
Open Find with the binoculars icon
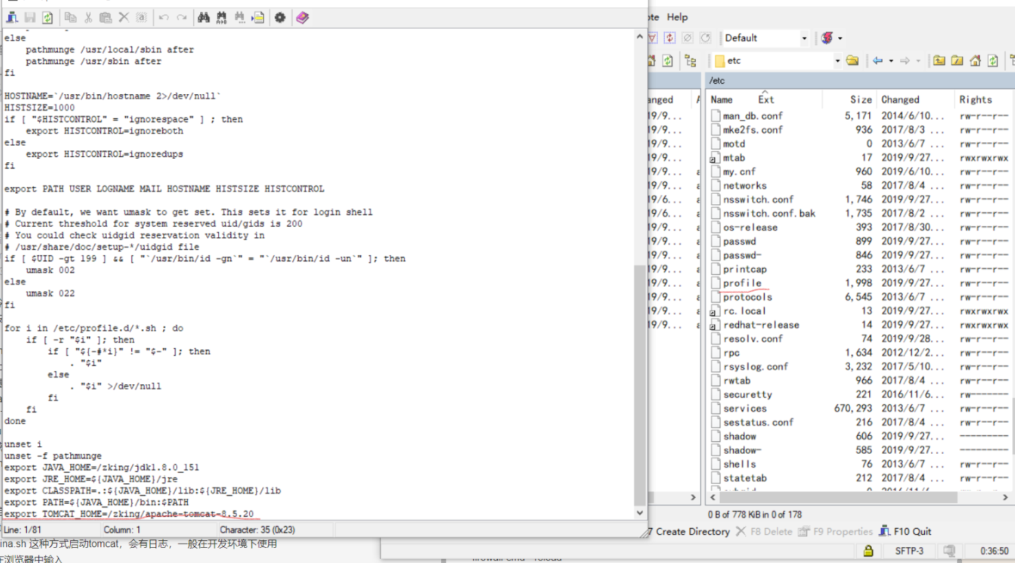pos(204,17)
